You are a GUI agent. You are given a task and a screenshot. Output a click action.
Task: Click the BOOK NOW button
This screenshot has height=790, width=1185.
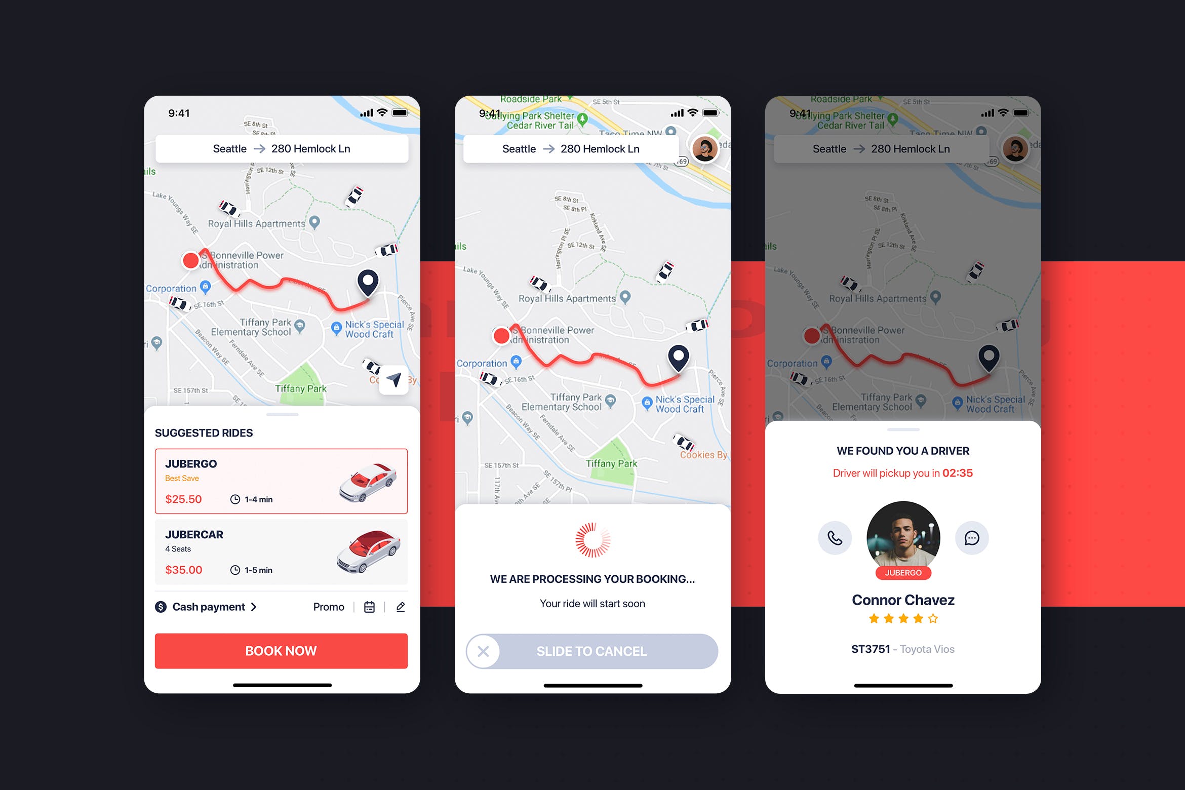click(x=280, y=652)
